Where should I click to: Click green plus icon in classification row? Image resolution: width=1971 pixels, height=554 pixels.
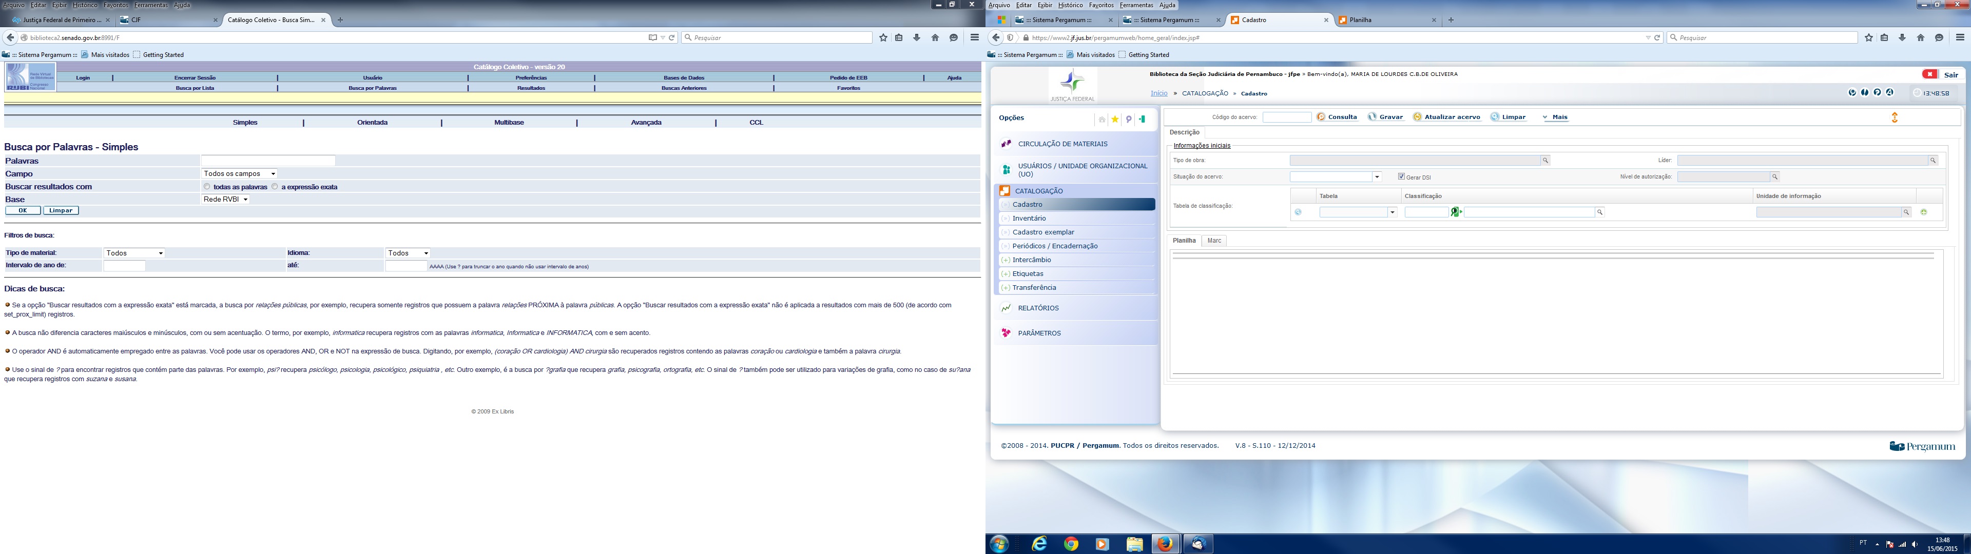click(x=1924, y=212)
